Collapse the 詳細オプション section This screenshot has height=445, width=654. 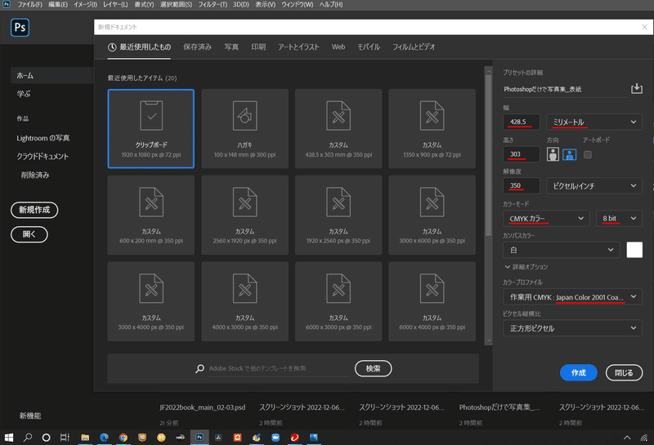click(526, 267)
